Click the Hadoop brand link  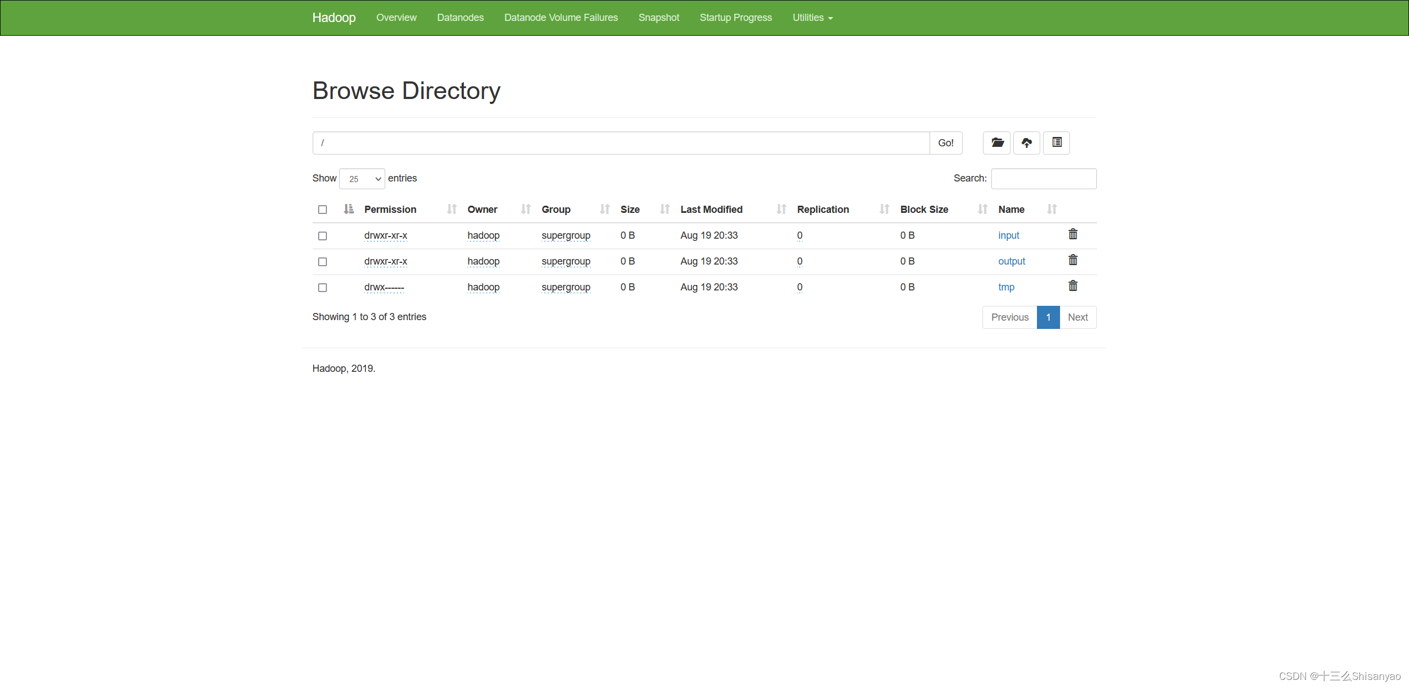coord(334,18)
